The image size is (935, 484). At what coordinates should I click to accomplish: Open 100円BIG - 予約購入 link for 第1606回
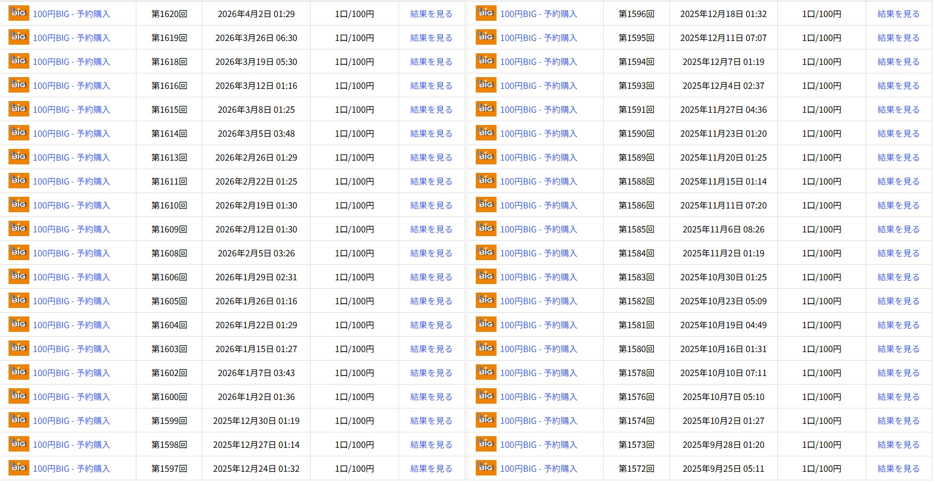click(71, 277)
